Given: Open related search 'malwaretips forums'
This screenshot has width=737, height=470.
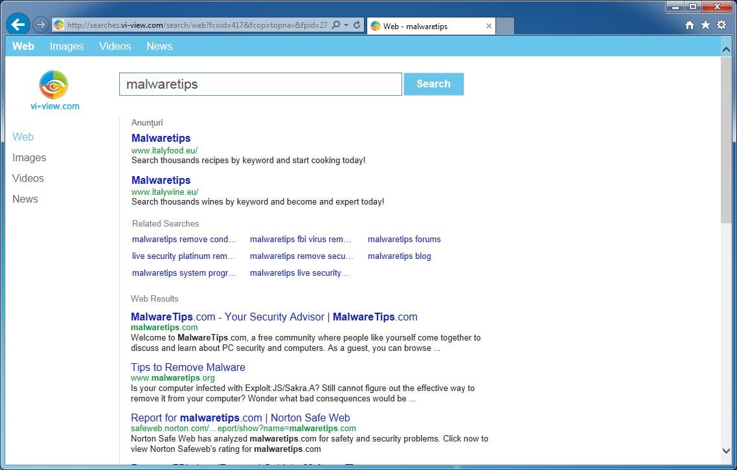Looking at the screenshot, I should [x=404, y=240].
